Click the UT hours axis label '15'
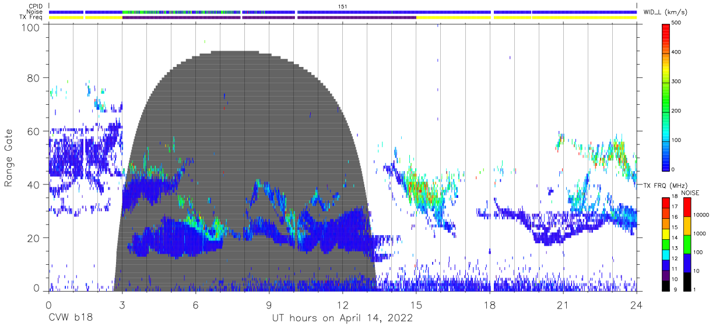Viewport: 716px width, 330px height. (x=416, y=305)
